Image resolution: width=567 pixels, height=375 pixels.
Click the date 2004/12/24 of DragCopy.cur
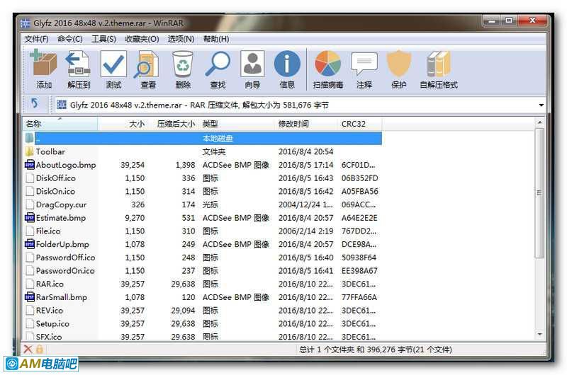305,204
